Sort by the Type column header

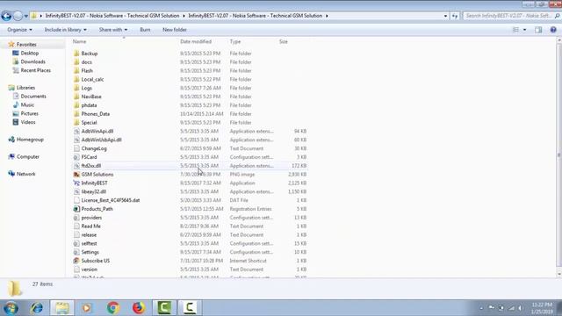235,41
